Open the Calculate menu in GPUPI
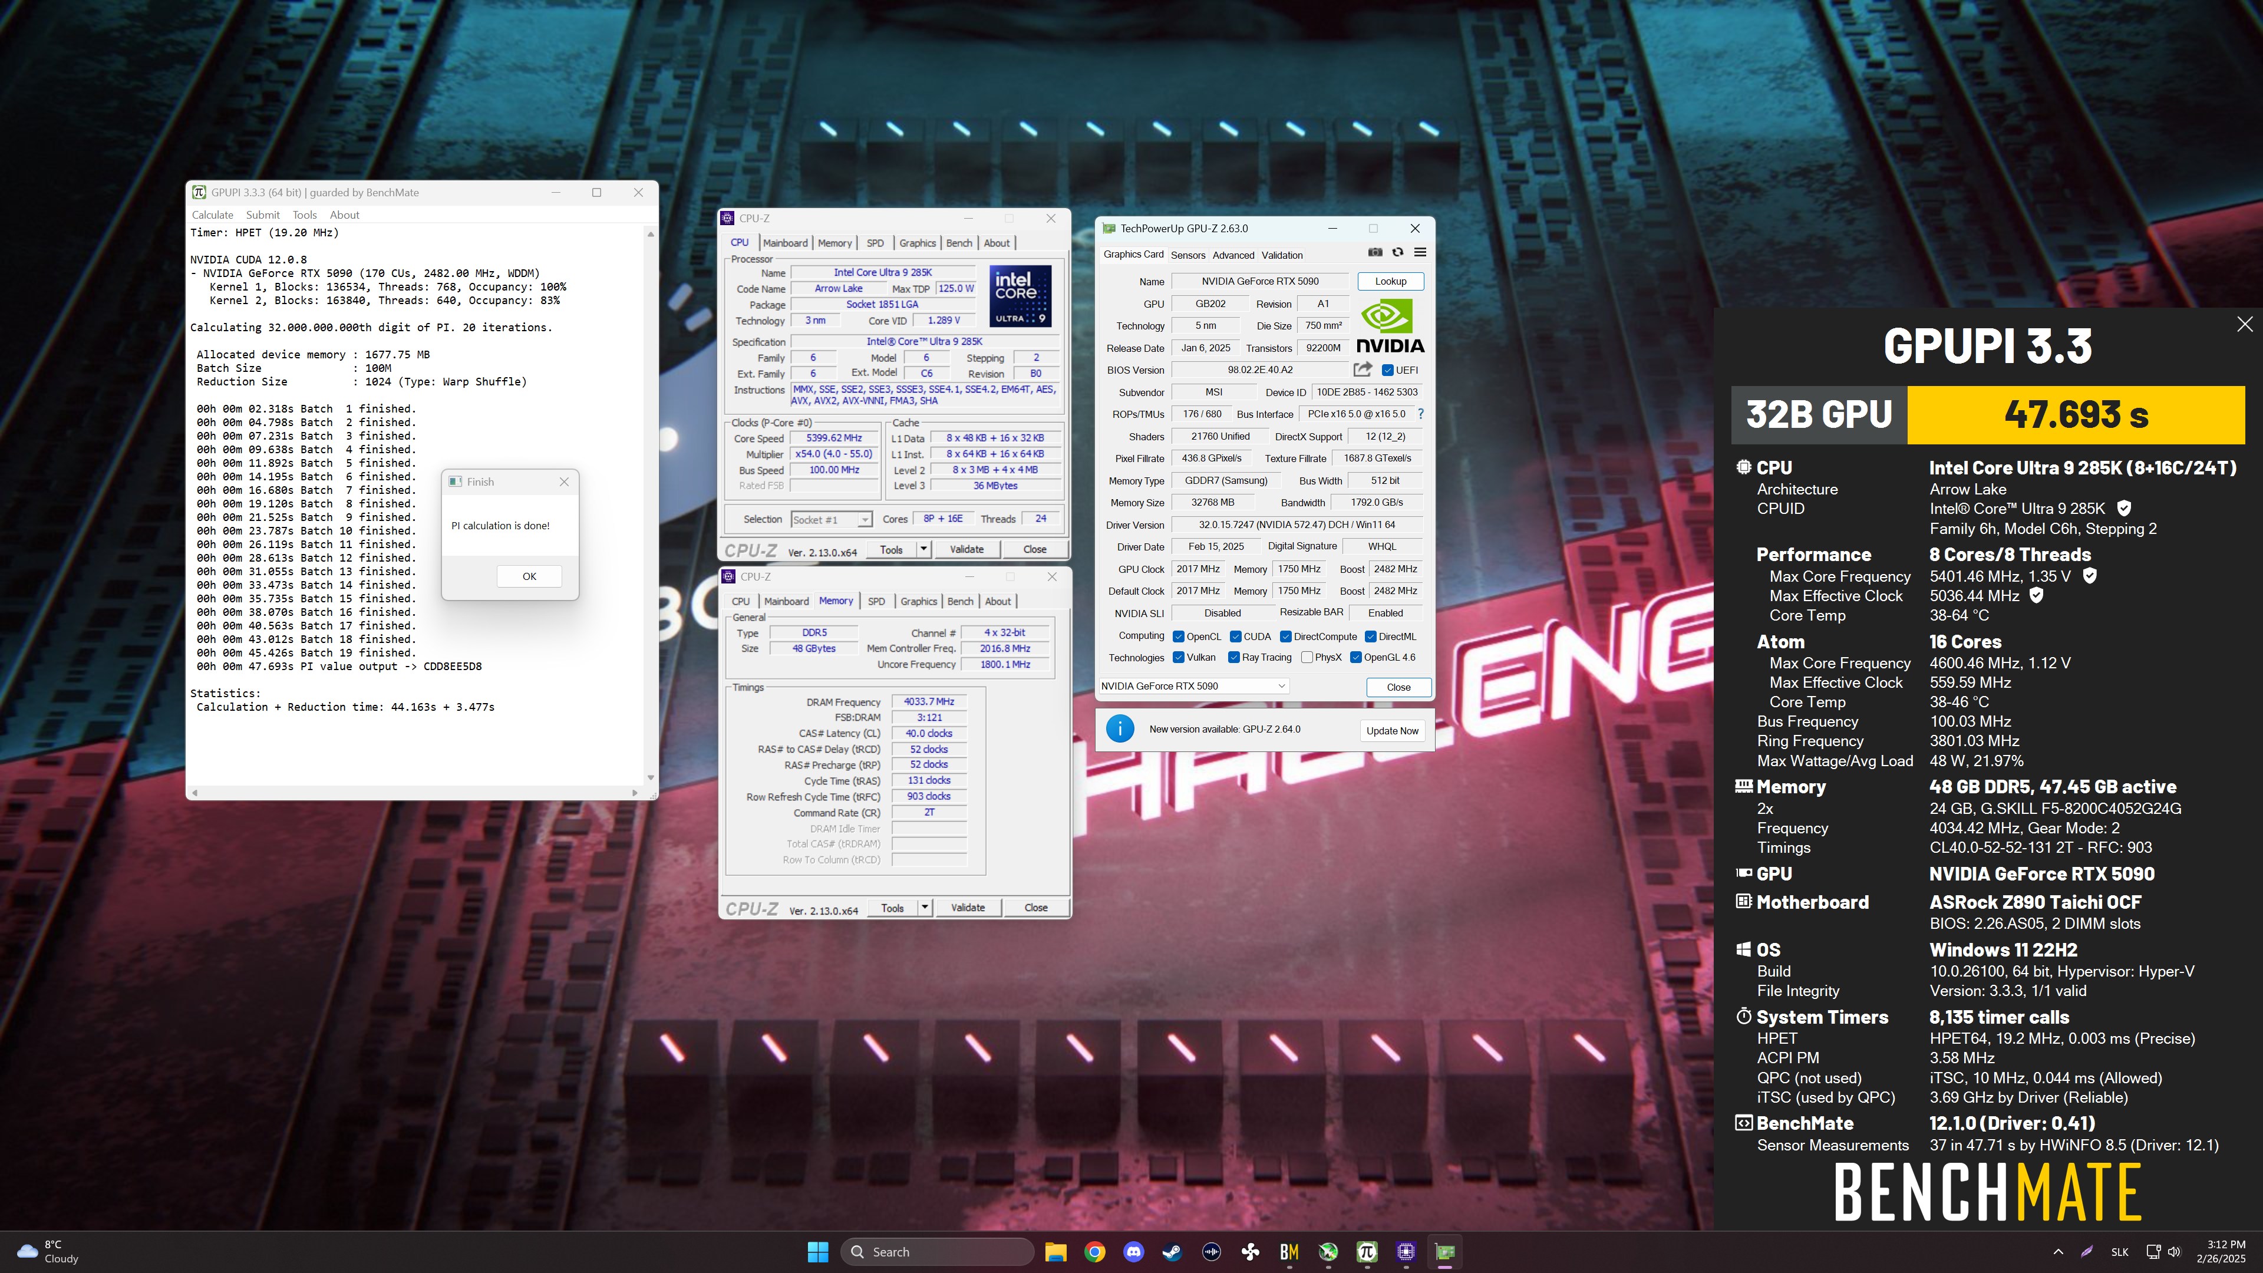This screenshot has height=1273, width=2263. click(x=213, y=215)
